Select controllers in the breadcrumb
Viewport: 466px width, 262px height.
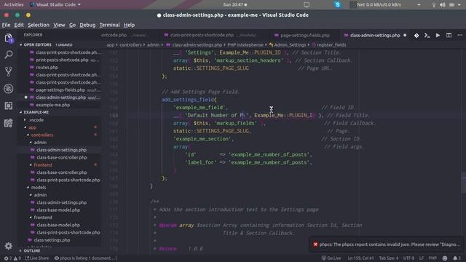(x=131, y=45)
